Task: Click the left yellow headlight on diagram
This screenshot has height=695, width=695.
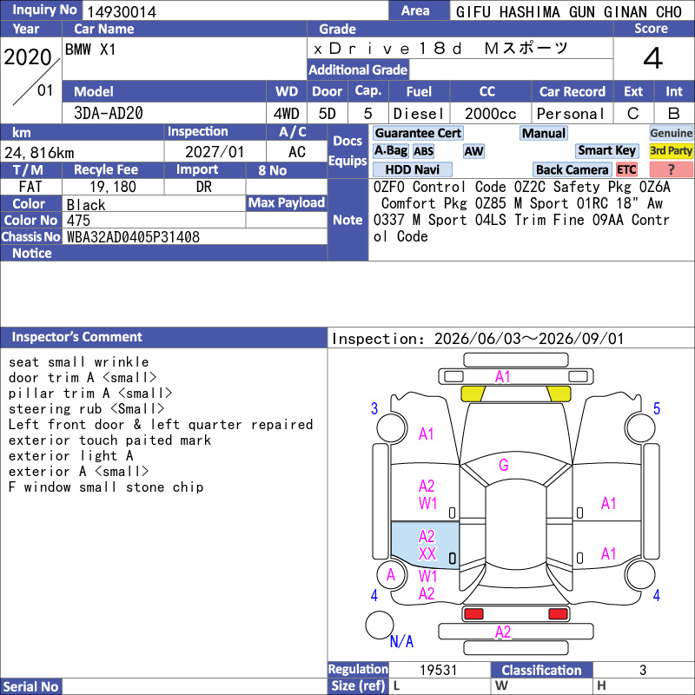Action: pyautogui.click(x=473, y=394)
